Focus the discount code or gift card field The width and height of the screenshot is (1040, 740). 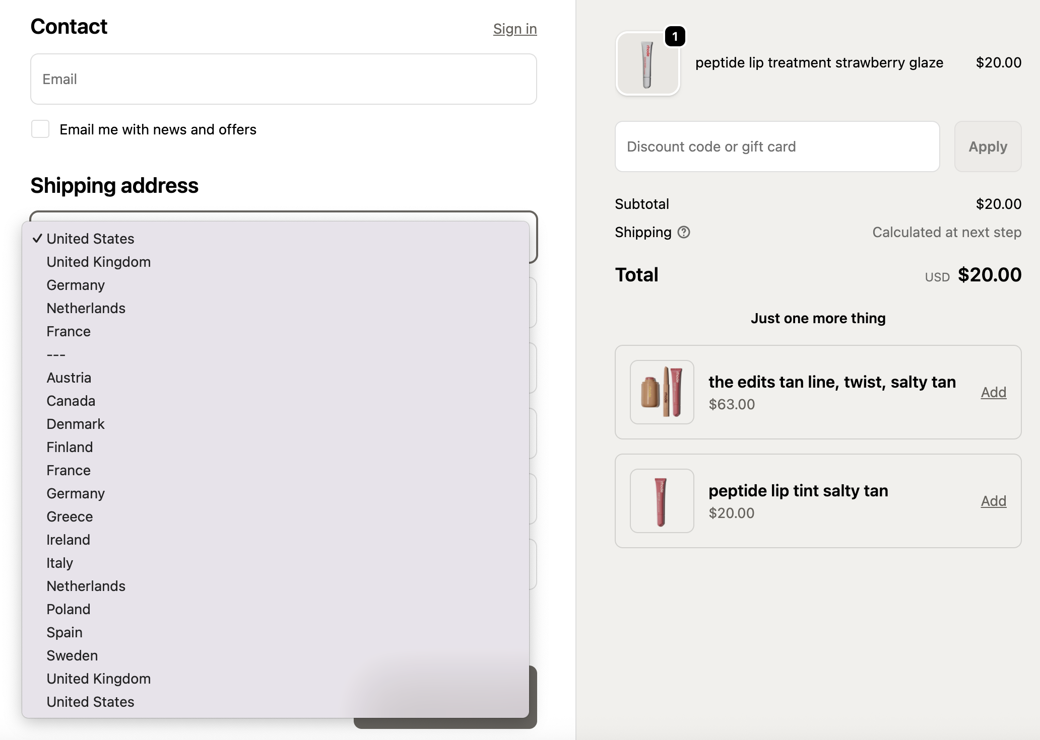point(776,146)
